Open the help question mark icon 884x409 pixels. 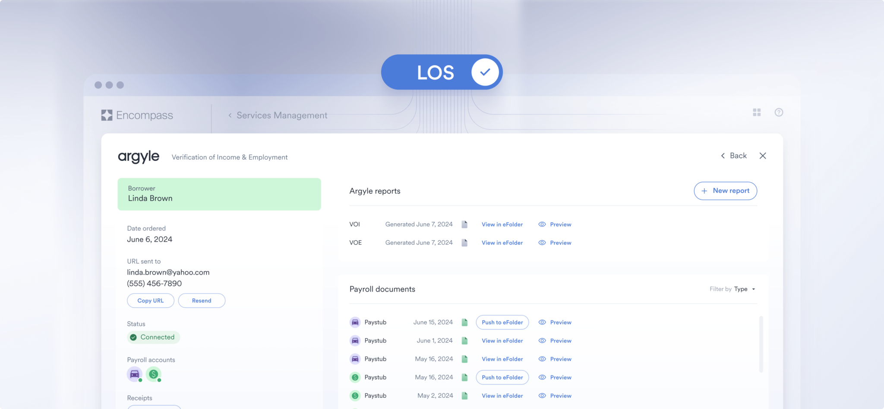point(779,112)
